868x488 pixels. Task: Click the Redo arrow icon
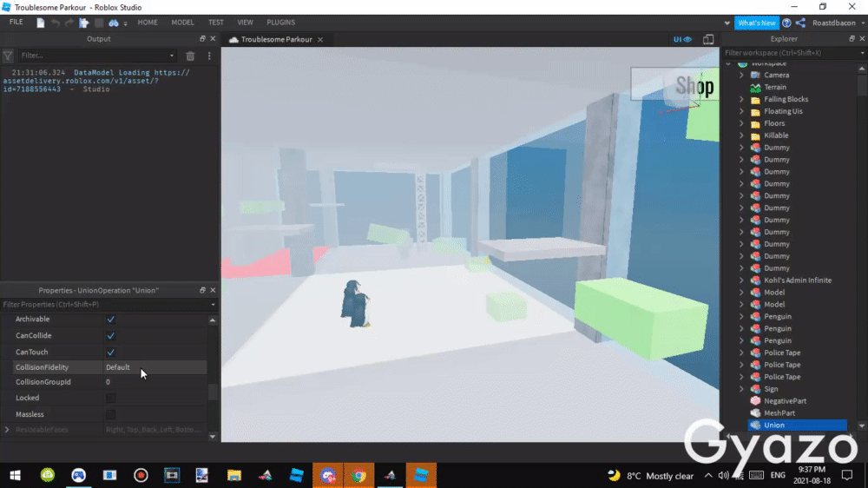69,23
